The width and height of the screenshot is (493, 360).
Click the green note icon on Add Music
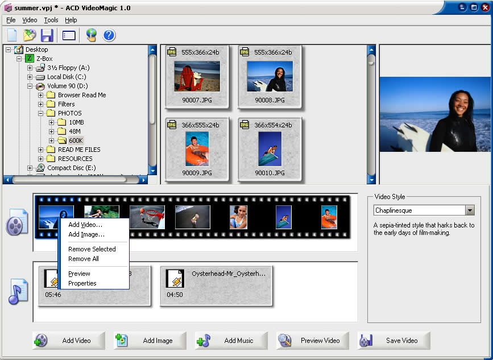(x=202, y=340)
